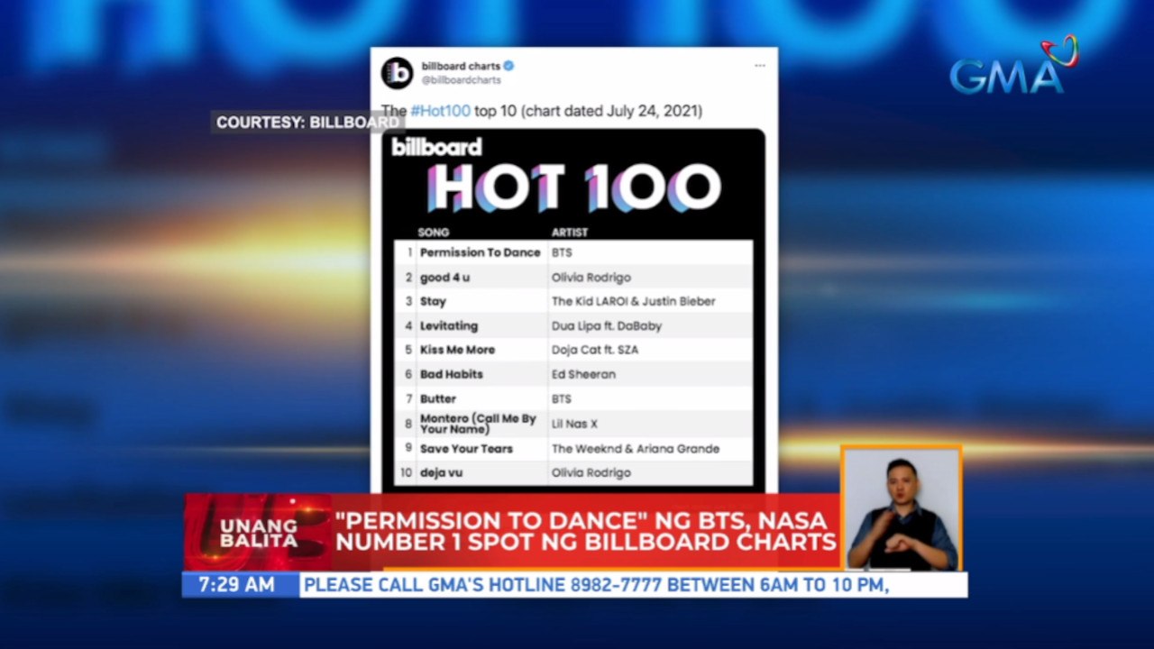Open the @billboardcharts handle
1154x649 pixels.
click(461, 80)
